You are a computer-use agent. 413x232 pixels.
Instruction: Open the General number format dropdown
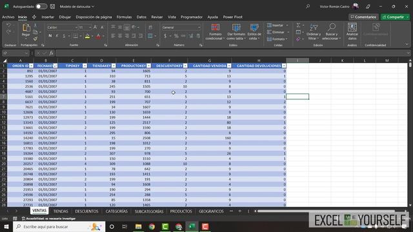coord(199,27)
